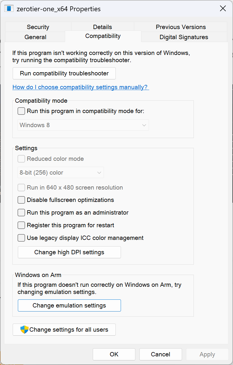Screen dimensions: 233x365
Task: Select the General tab
Action: (35, 37)
